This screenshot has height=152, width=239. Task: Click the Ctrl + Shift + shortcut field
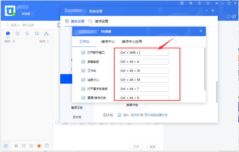coord(144,53)
